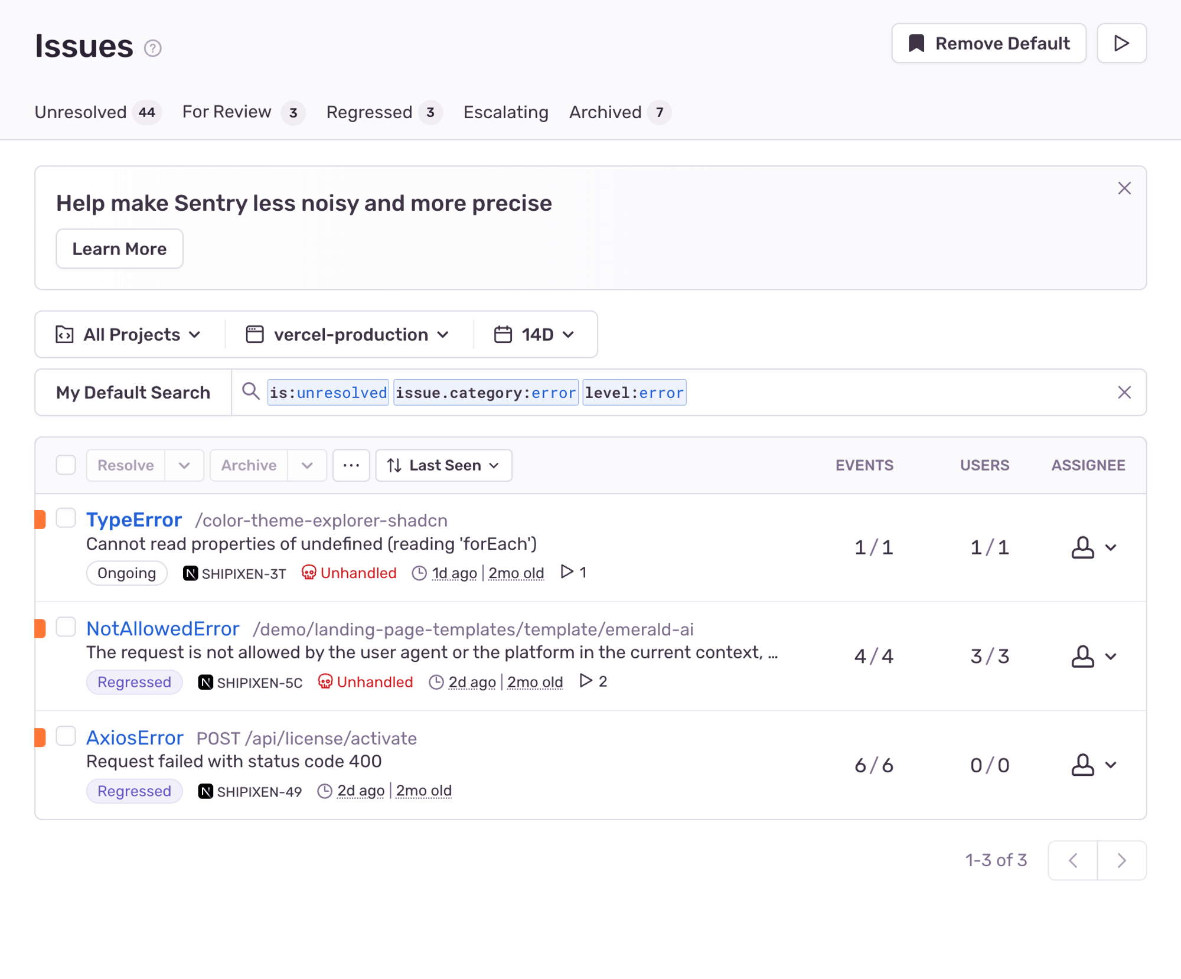Viewport: 1181px width, 979px height.
Task: Open the Archived tab
Action: pyautogui.click(x=605, y=112)
